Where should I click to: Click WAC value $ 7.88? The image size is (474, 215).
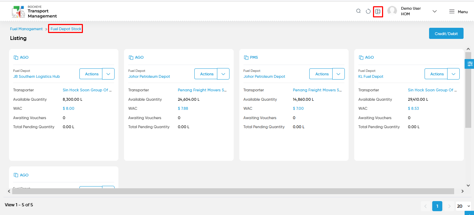tap(183, 108)
